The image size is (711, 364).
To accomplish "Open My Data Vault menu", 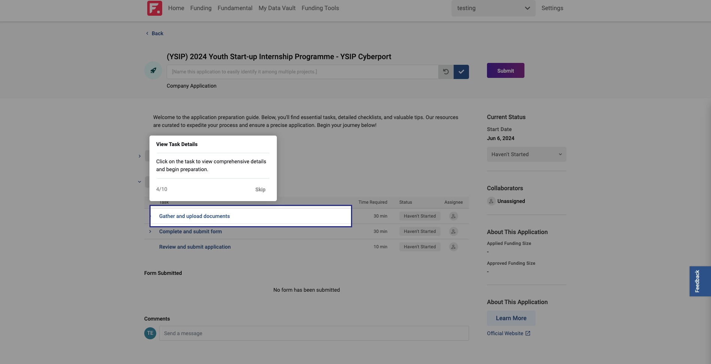I will 277,8.
